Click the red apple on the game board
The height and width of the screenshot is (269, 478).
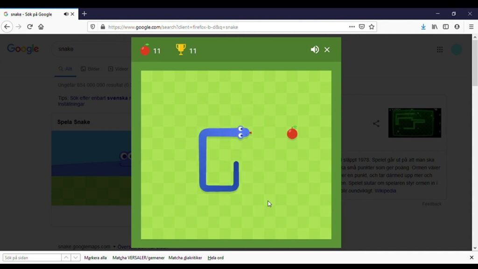click(292, 133)
